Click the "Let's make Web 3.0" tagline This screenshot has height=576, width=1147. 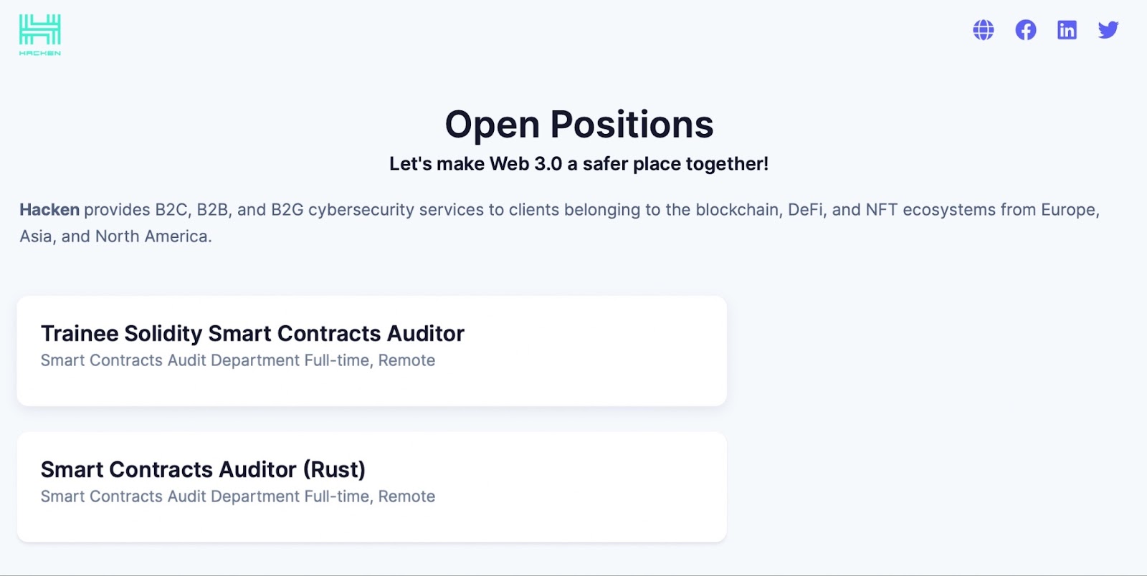point(579,164)
